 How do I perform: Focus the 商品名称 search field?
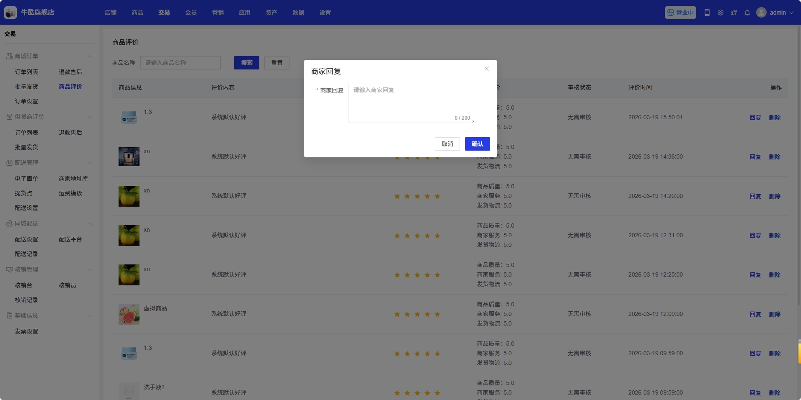181,63
